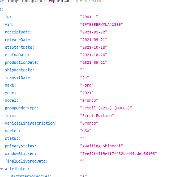Click the trim value First Edition

[97, 115]
